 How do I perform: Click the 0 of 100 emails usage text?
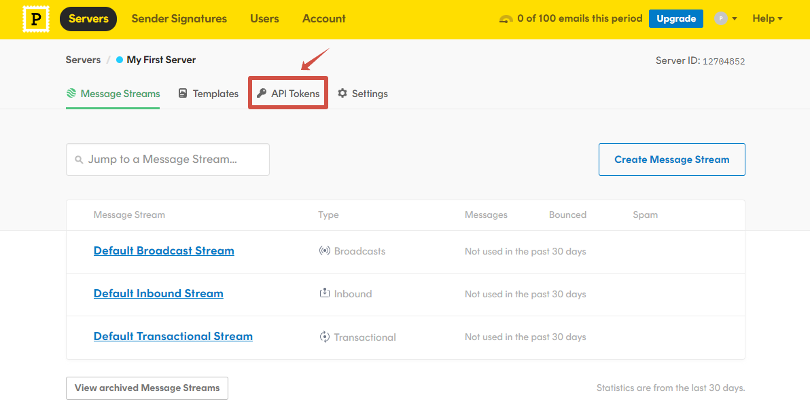580,18
